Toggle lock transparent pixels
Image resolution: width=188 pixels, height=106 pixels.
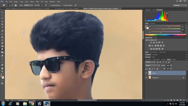pos(150,69)
